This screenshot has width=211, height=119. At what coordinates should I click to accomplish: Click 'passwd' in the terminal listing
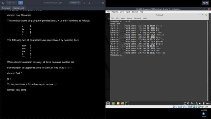click(x=159, y=42)
